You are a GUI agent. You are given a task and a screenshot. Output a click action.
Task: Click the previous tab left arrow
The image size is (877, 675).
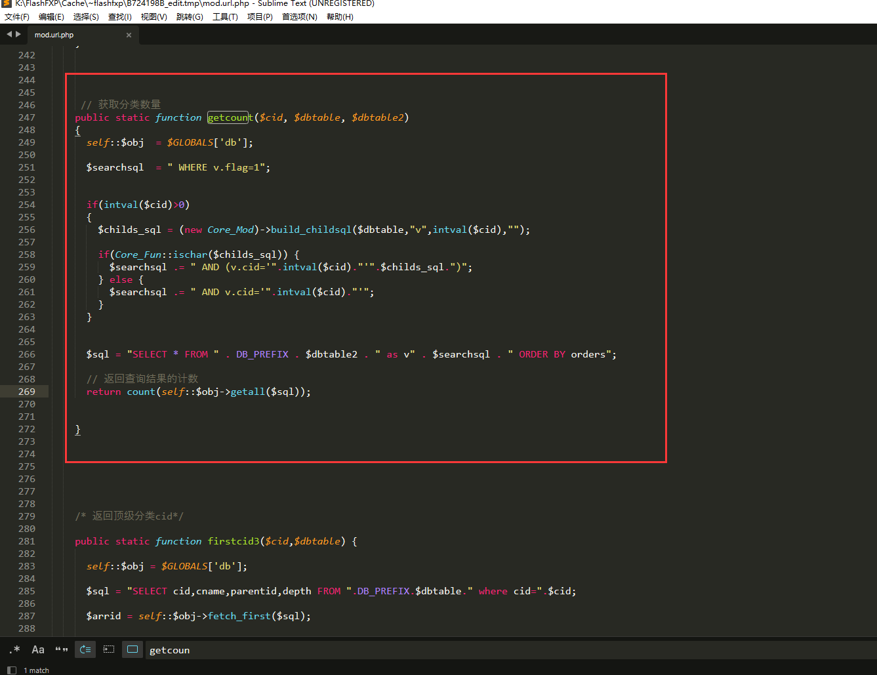tap(9, 34)
